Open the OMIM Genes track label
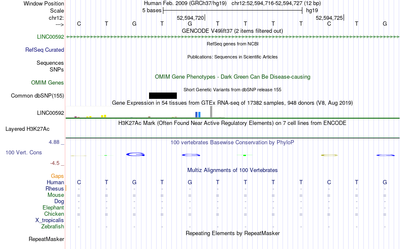Screen dimensions: 400x249 click(48, 82)
